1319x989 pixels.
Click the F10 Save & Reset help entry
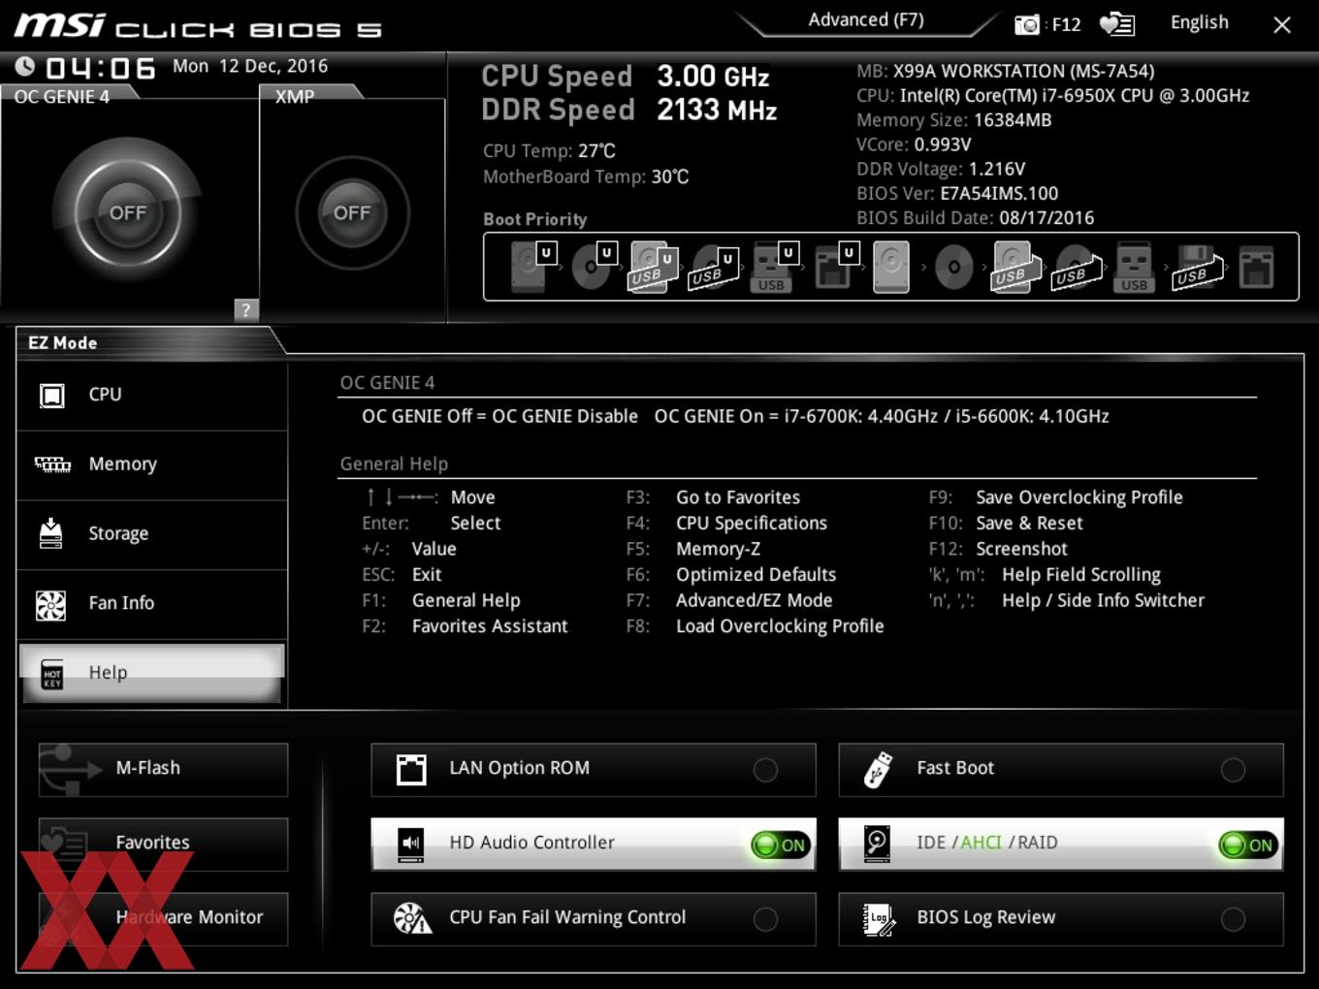(x=1006, y=524)
